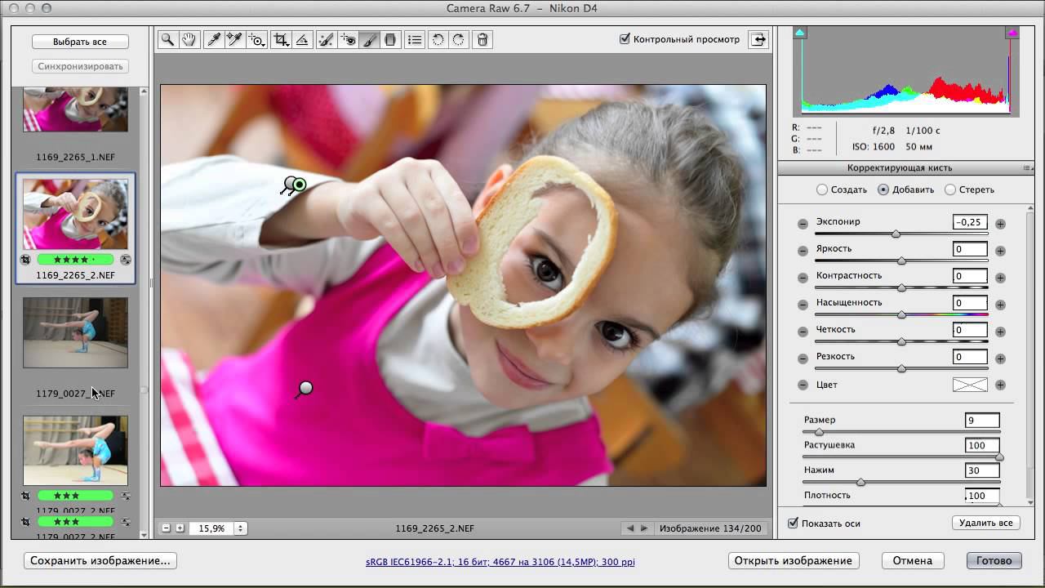This screenshot has width=1045, height=588.
Task: Decrease Резкость with its minus button
Action: click(x=803, y=359)
